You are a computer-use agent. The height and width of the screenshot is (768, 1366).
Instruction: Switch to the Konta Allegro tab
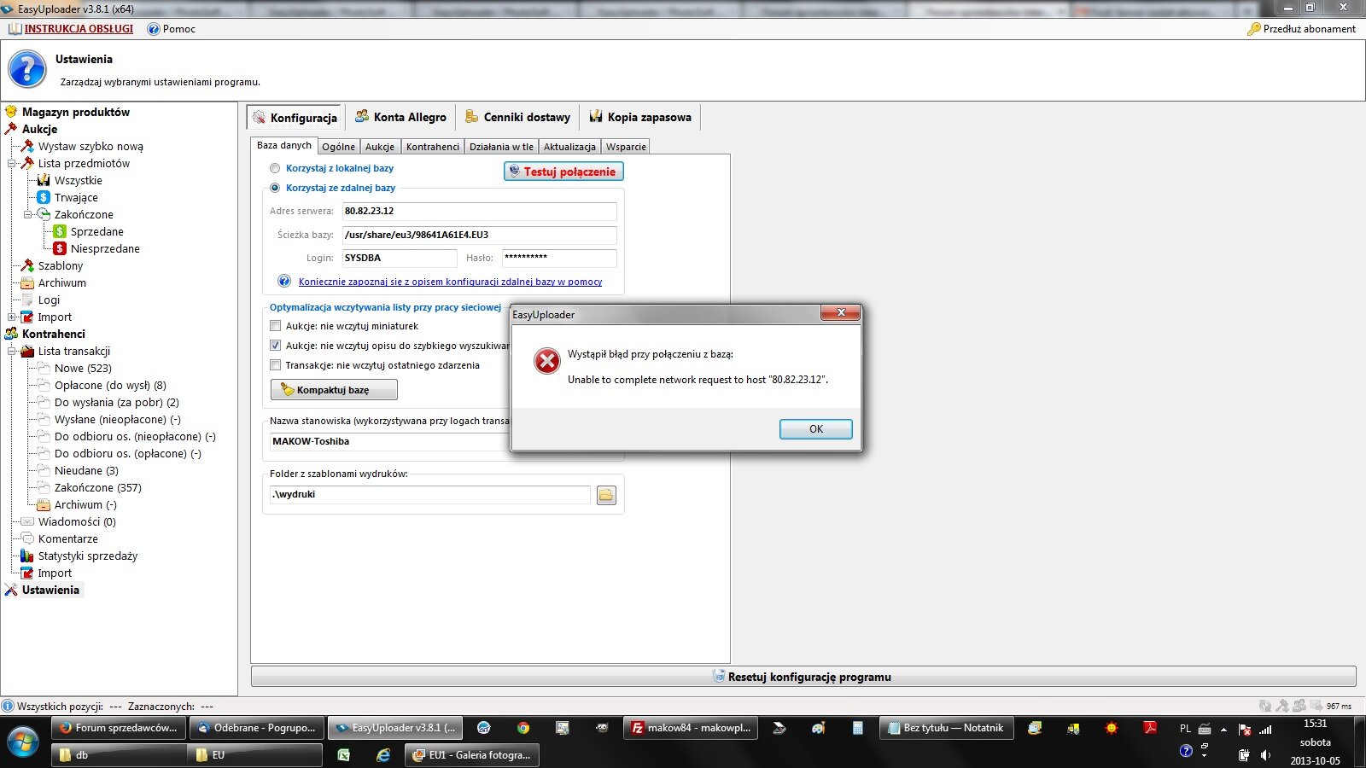400,118
